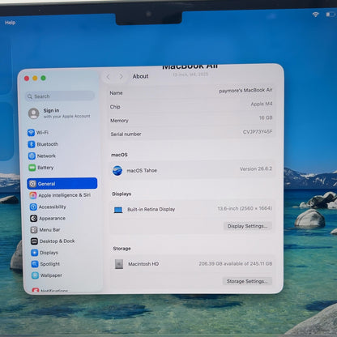This screenshot has height=337, width=337.
Task: Click the Storage Settings button
Action: (x=247, y=281)
